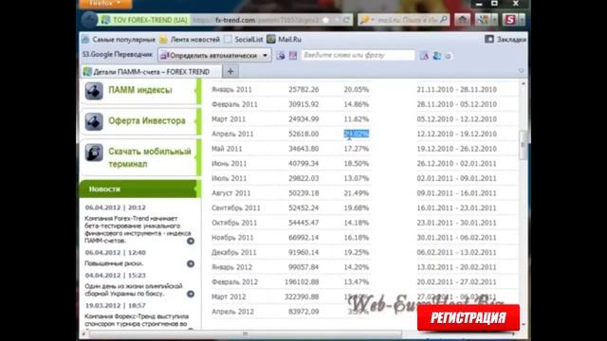Click the horizontal scrollbar thumb
The image size is (607, 341).
point(245,334)
